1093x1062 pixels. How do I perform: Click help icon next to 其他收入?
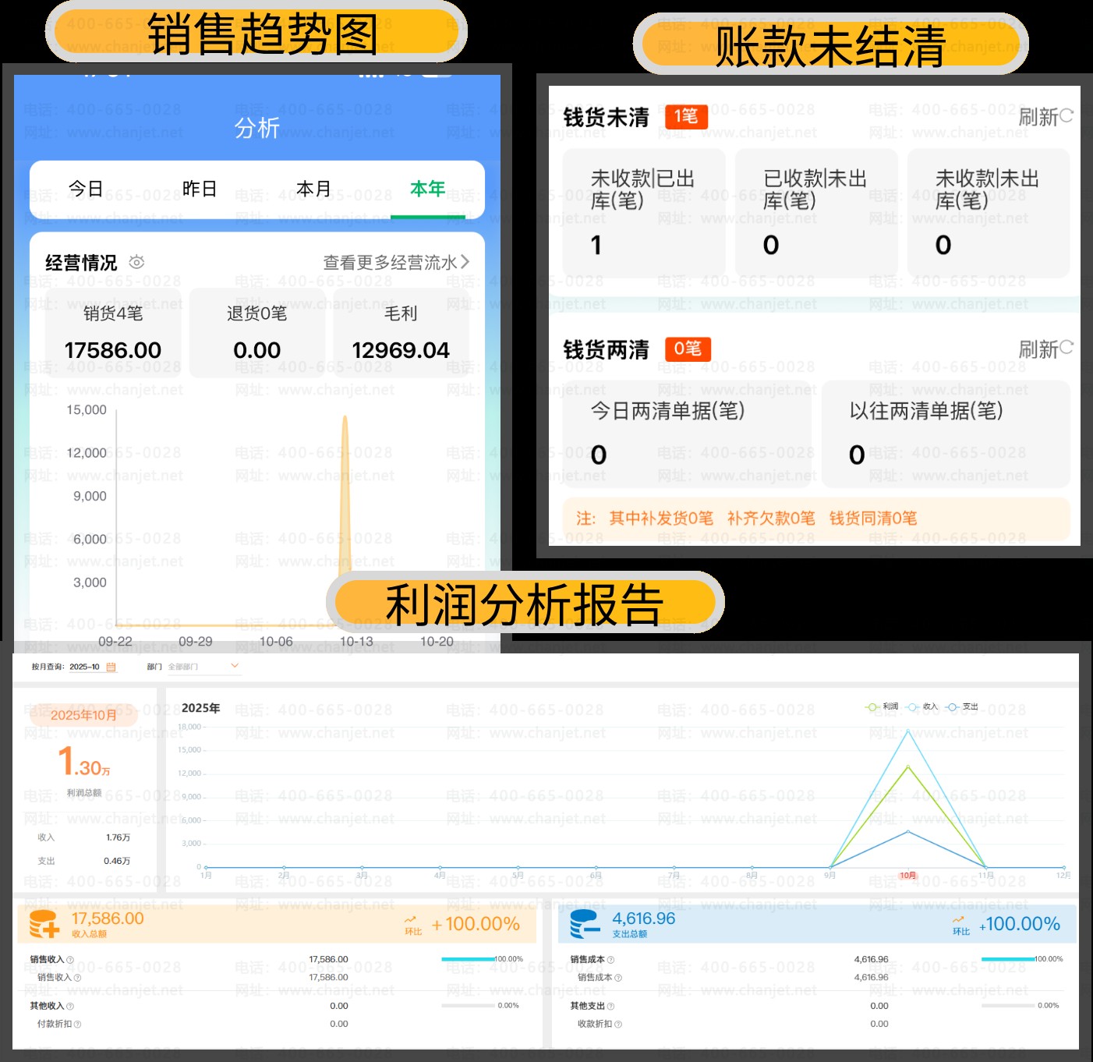point(70,1007)
